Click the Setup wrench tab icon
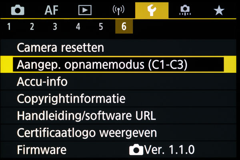The width and height of the screenshot is (240, 160). [152, 10]
